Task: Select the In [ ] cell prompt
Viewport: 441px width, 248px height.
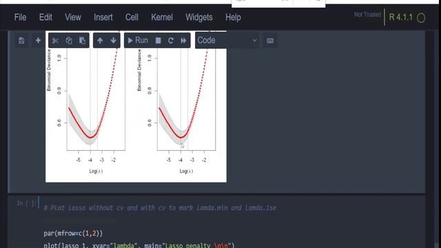Action: (x=26, y=204)
